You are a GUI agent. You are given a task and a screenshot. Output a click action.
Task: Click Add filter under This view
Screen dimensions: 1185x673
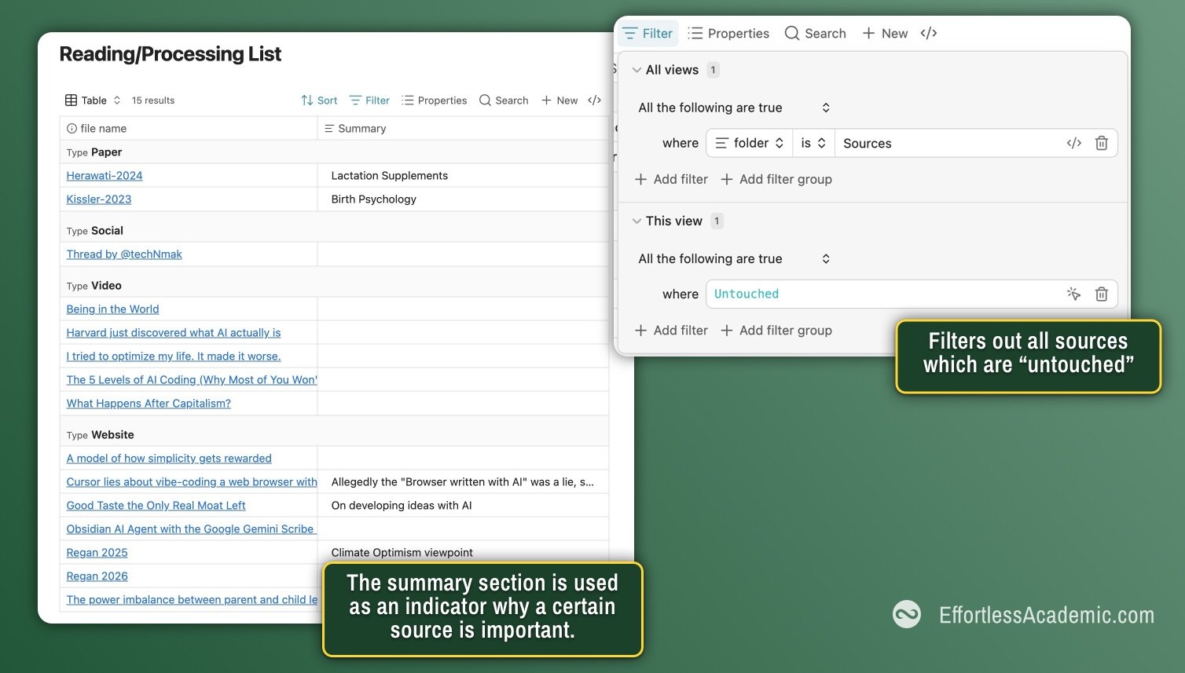tap(671, 331)
